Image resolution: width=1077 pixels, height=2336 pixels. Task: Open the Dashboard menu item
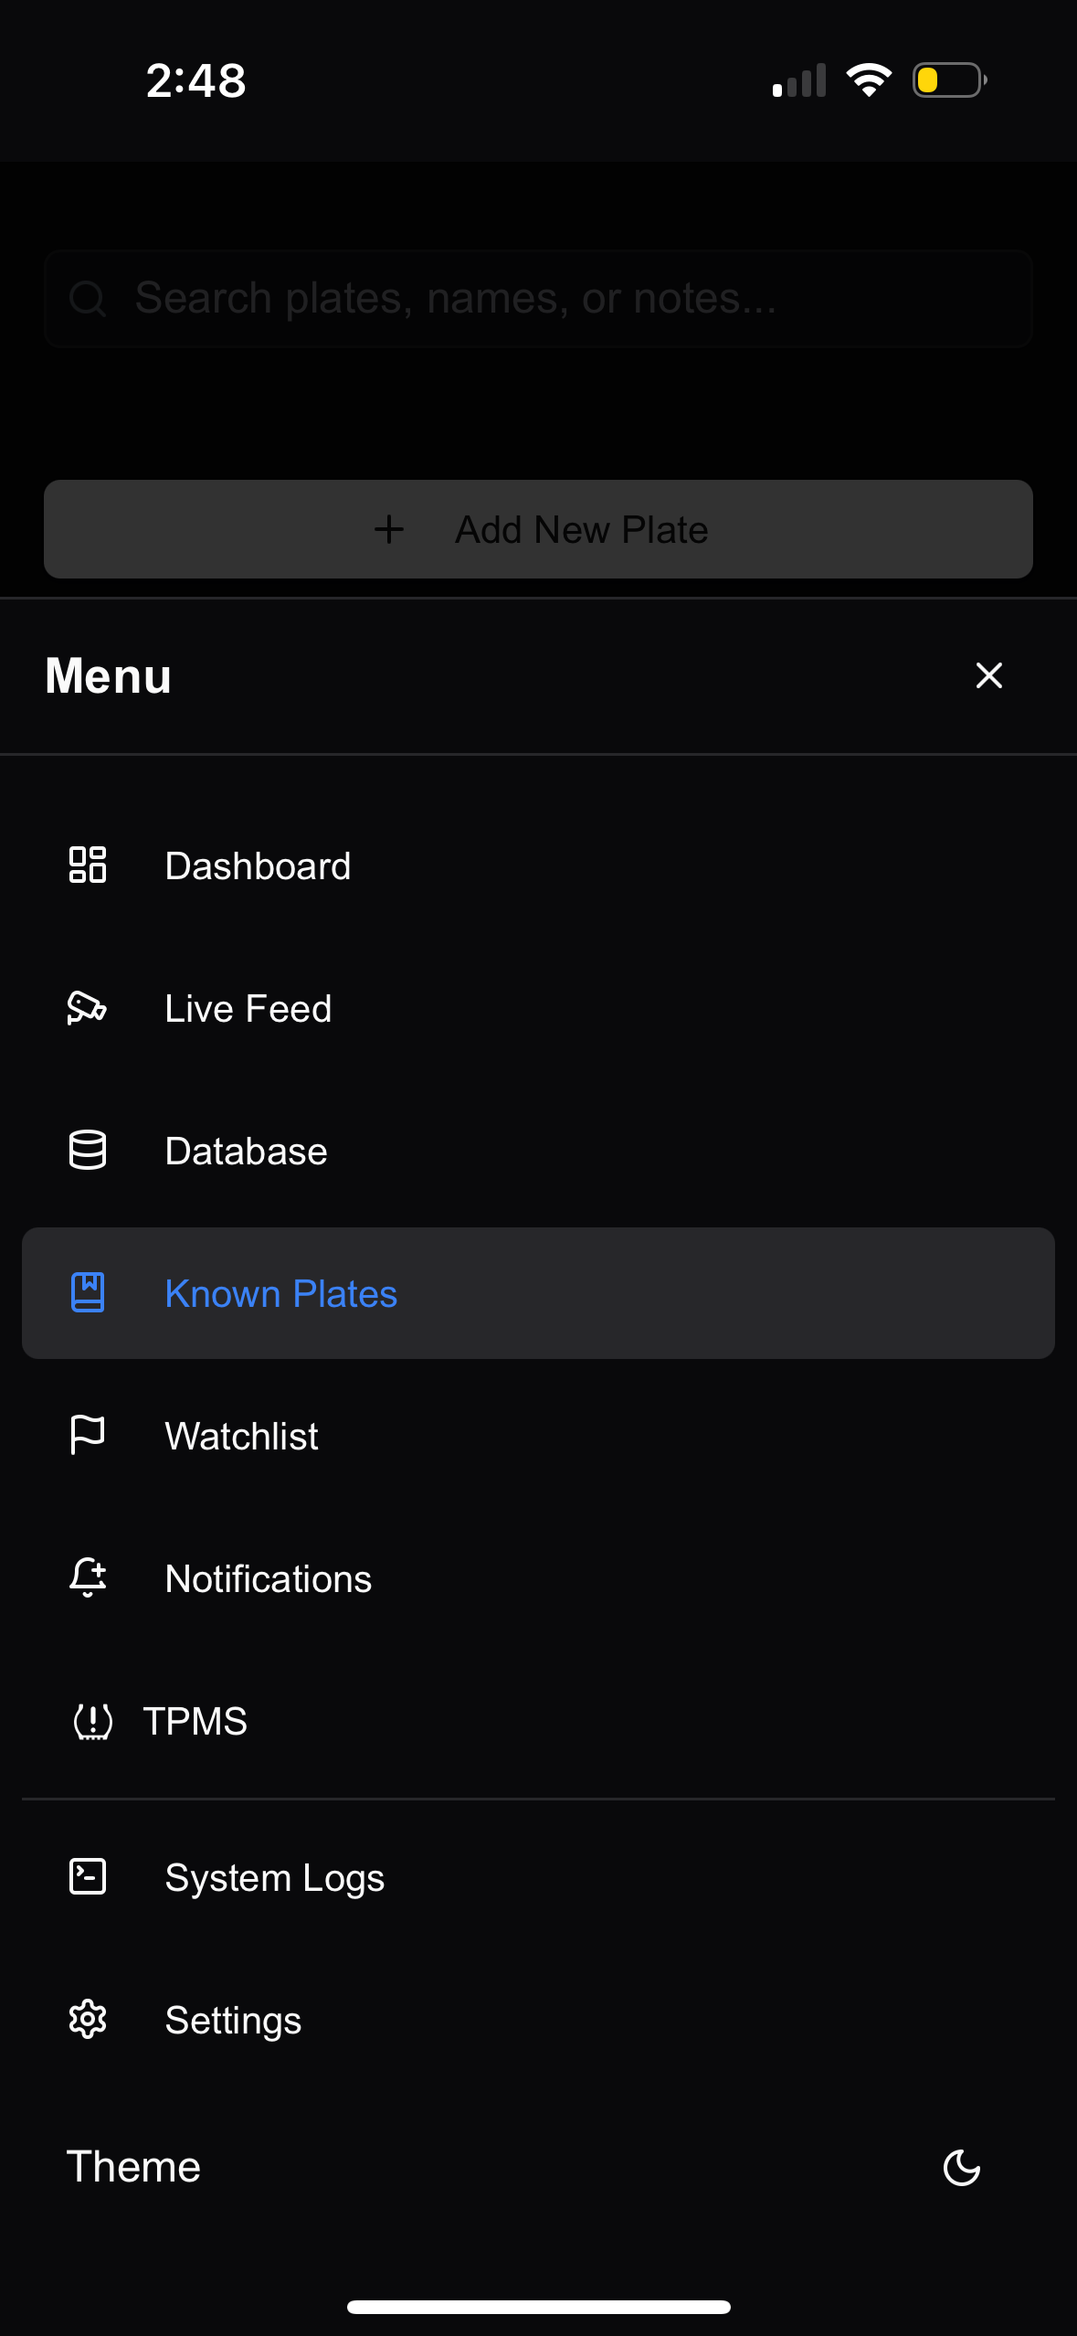point(538,865)
